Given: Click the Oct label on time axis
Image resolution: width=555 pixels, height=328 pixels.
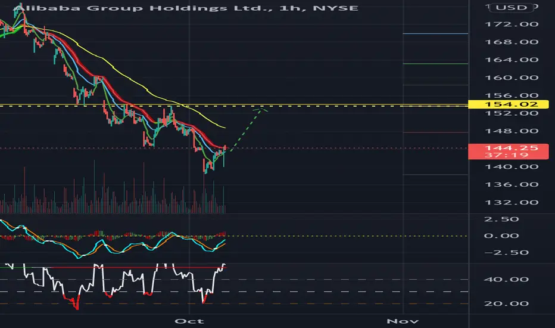Looking at the screenshot, I should [189, 321].
